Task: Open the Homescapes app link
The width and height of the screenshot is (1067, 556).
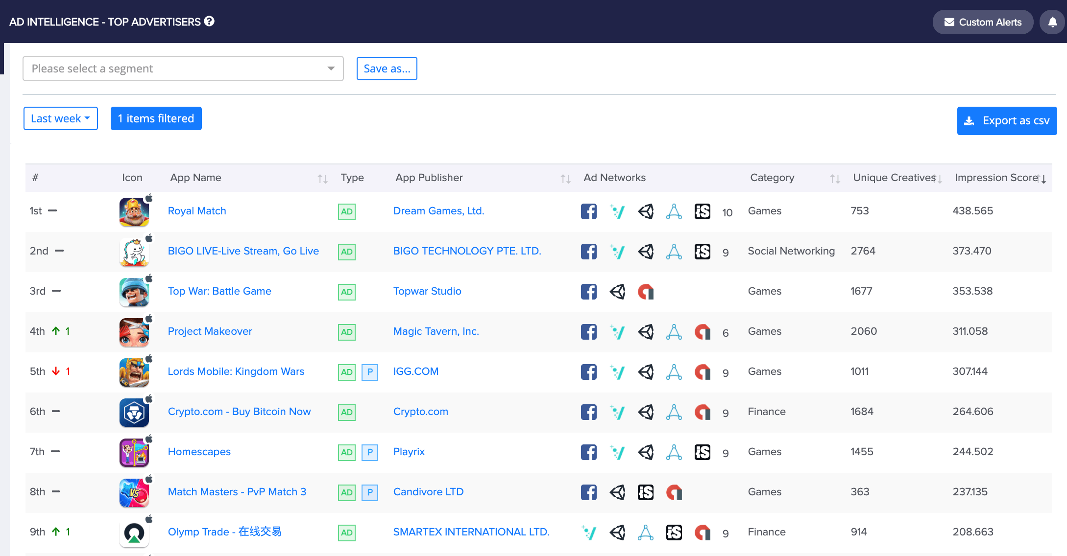Action: [x=199, y=452]
